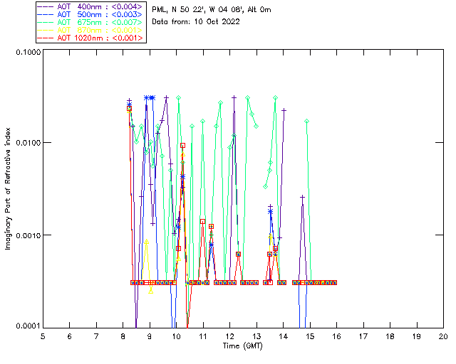Click the x-axis tick label 6

click(70, 336)
